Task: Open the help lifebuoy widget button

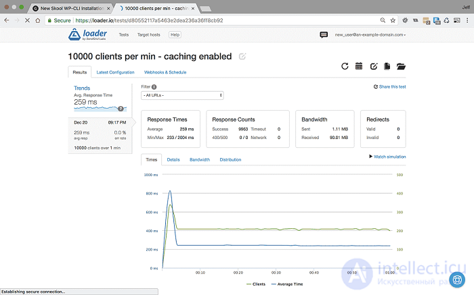Action: [457, 279]
